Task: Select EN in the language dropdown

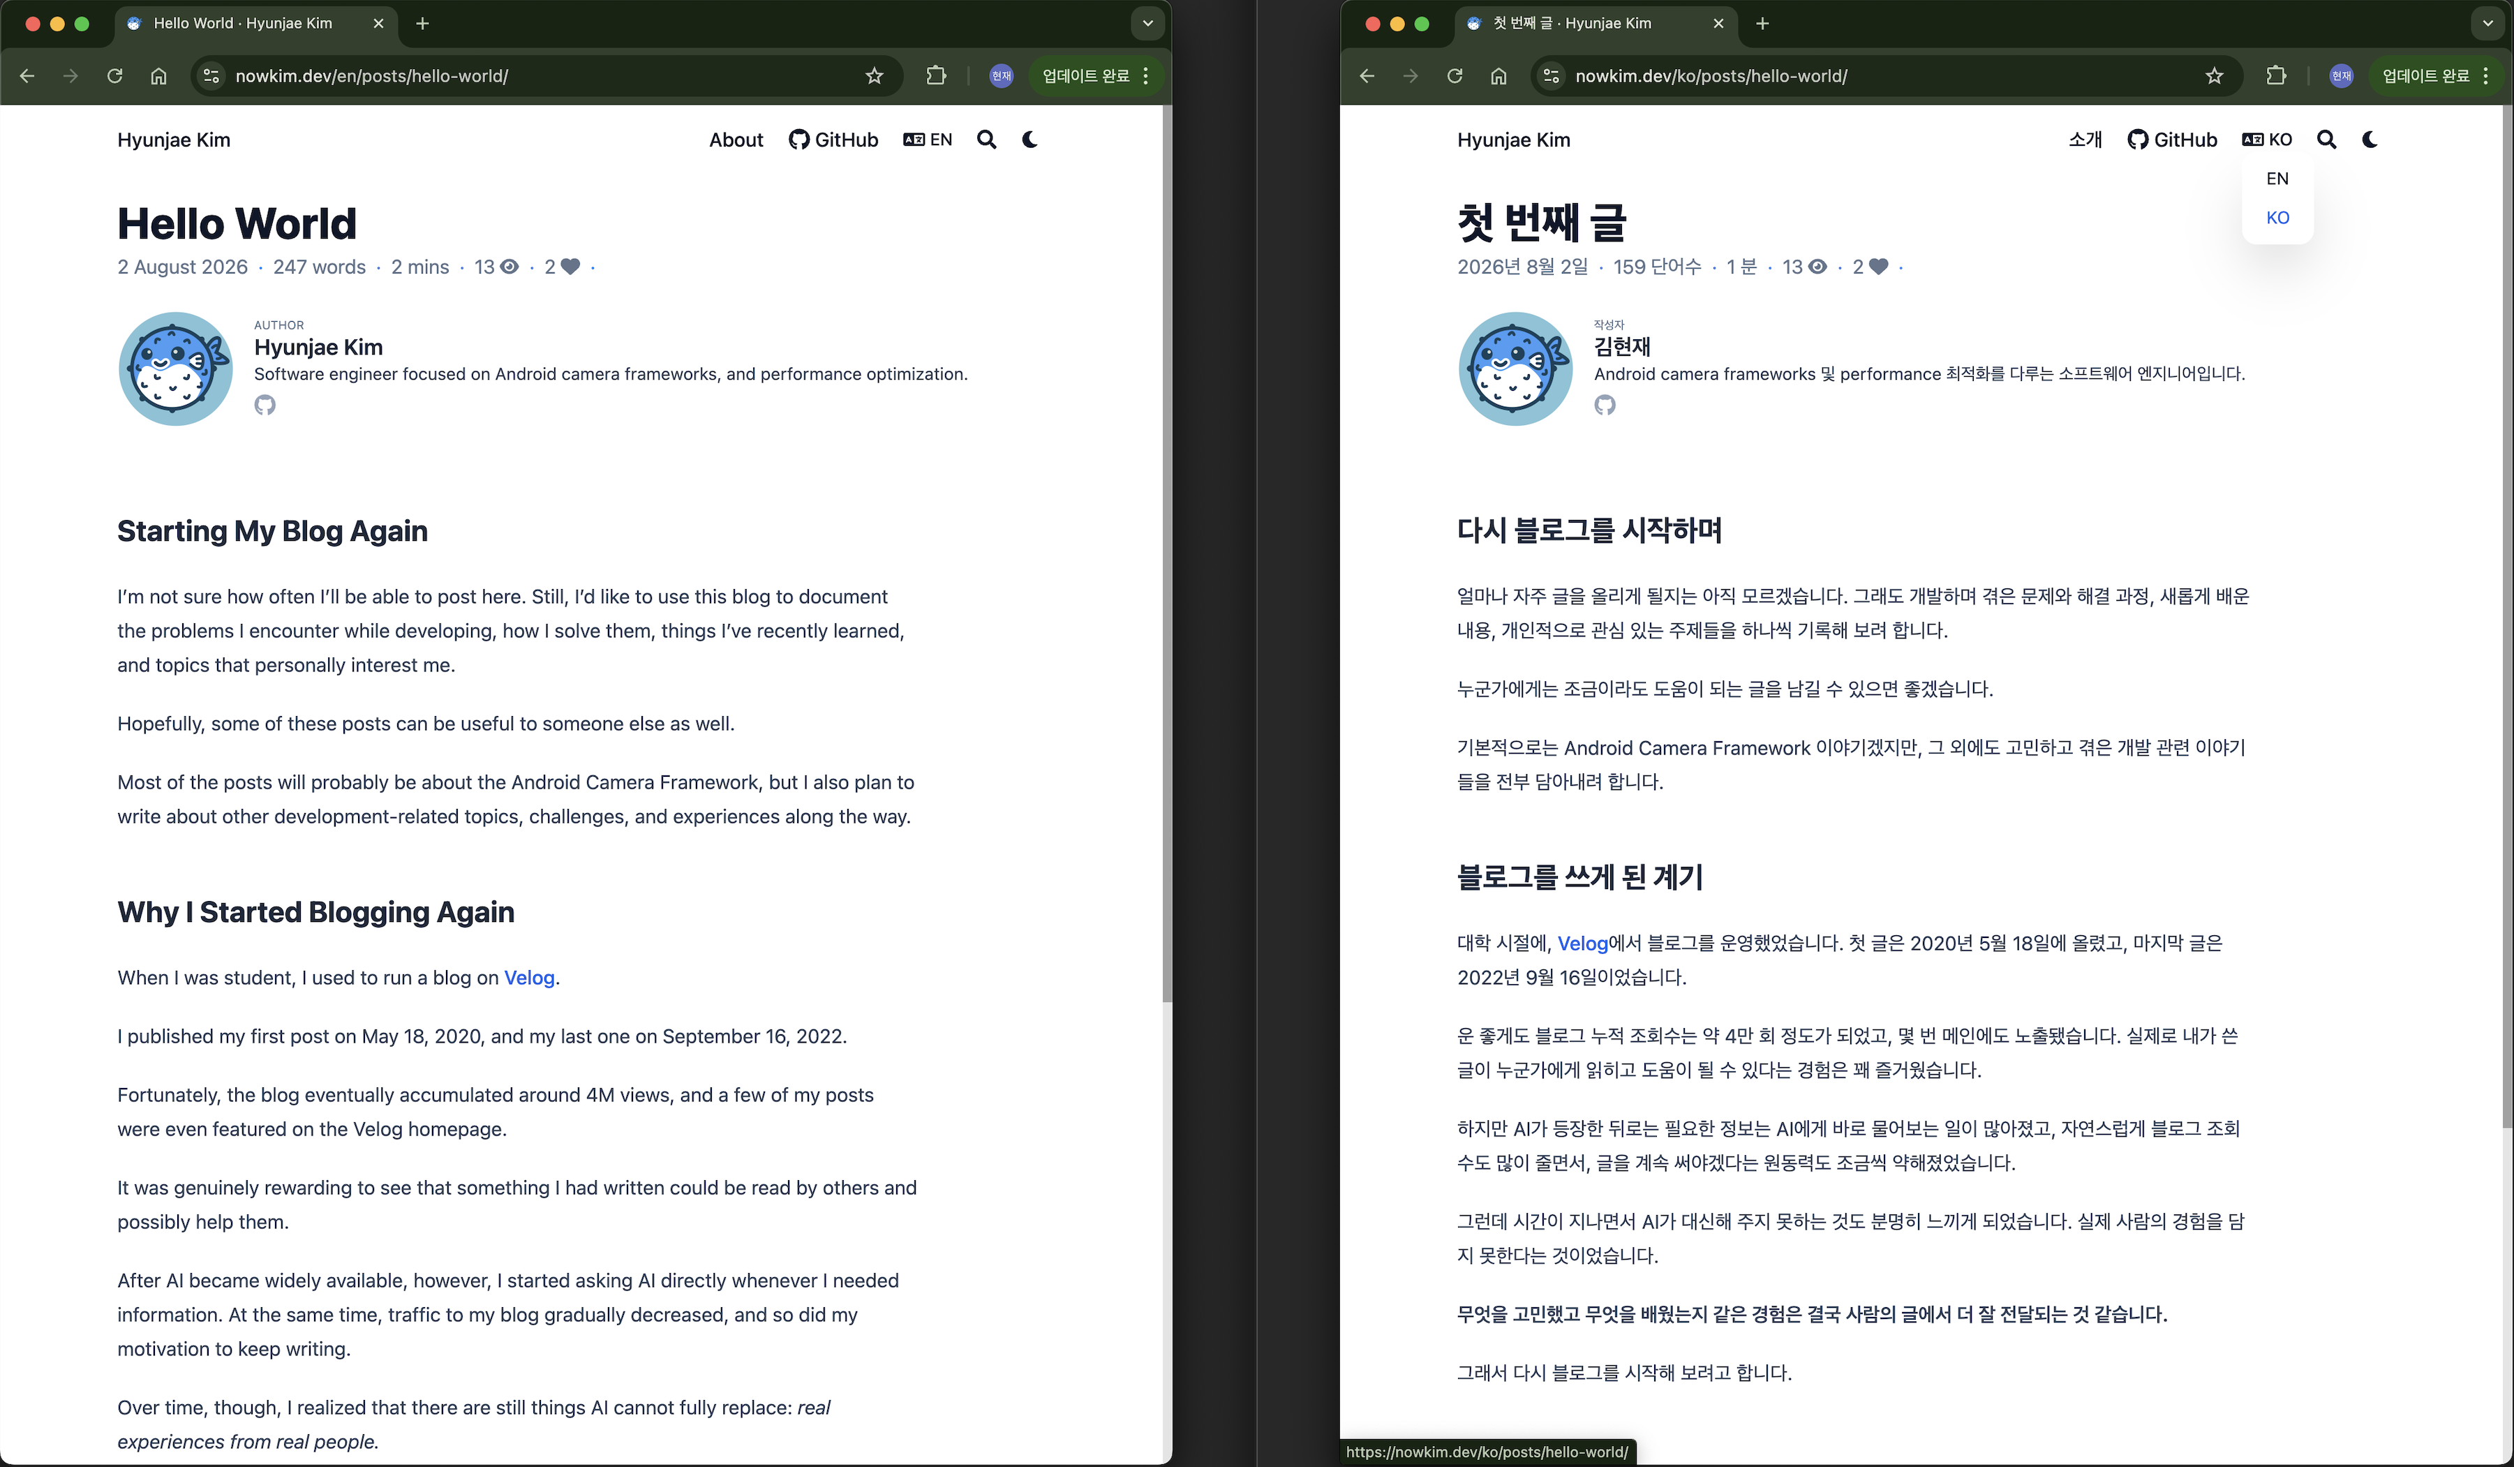Action: point(2277,179)
